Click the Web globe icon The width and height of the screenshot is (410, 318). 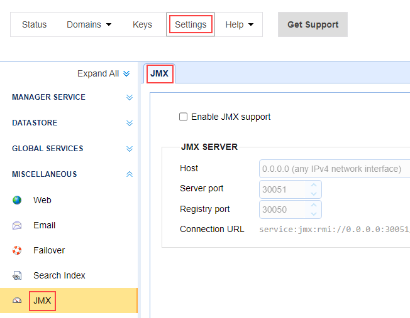pyautogui.click(x=18, y=200)
